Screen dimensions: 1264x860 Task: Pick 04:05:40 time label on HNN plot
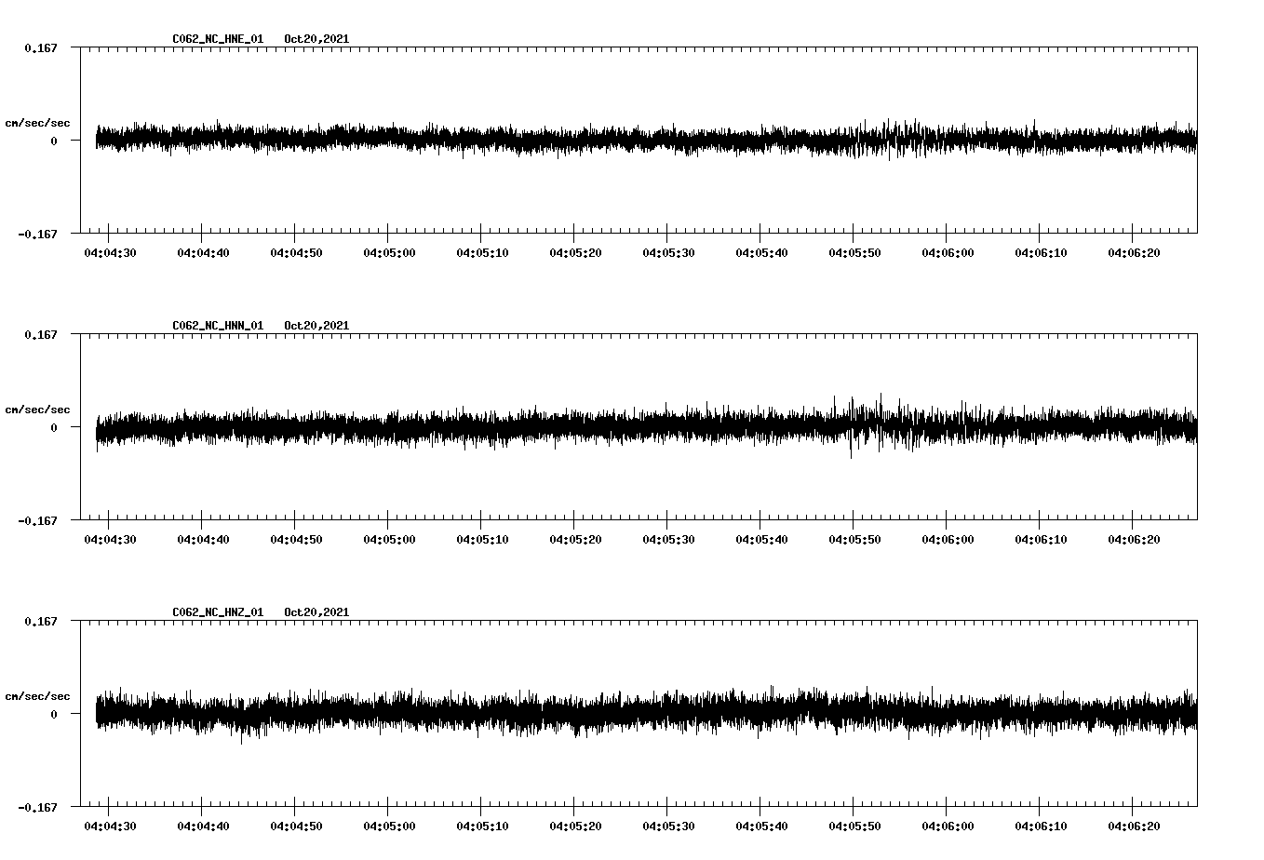click(761, 539)
